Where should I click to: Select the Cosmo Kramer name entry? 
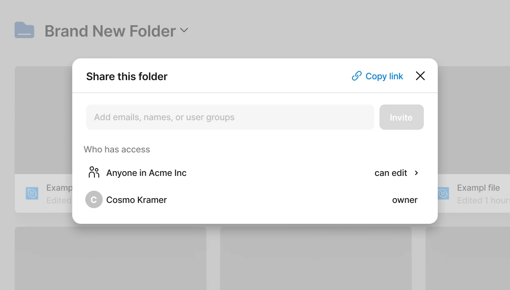click(x=136, y=200)
